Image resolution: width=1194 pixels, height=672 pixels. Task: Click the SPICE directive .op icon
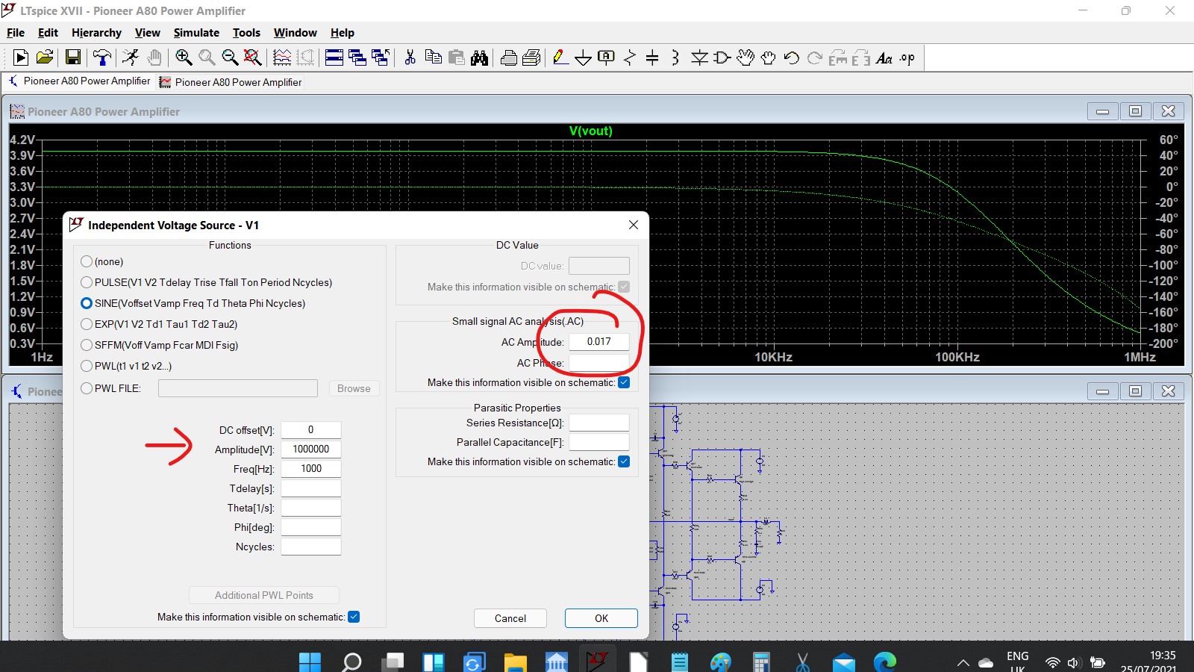click(x=907, y=57)
